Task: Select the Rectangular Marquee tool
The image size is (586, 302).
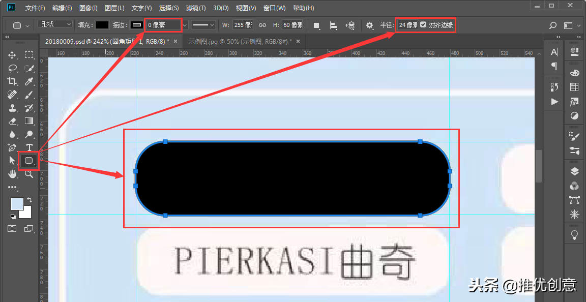Action: click(x=29, y=55)
